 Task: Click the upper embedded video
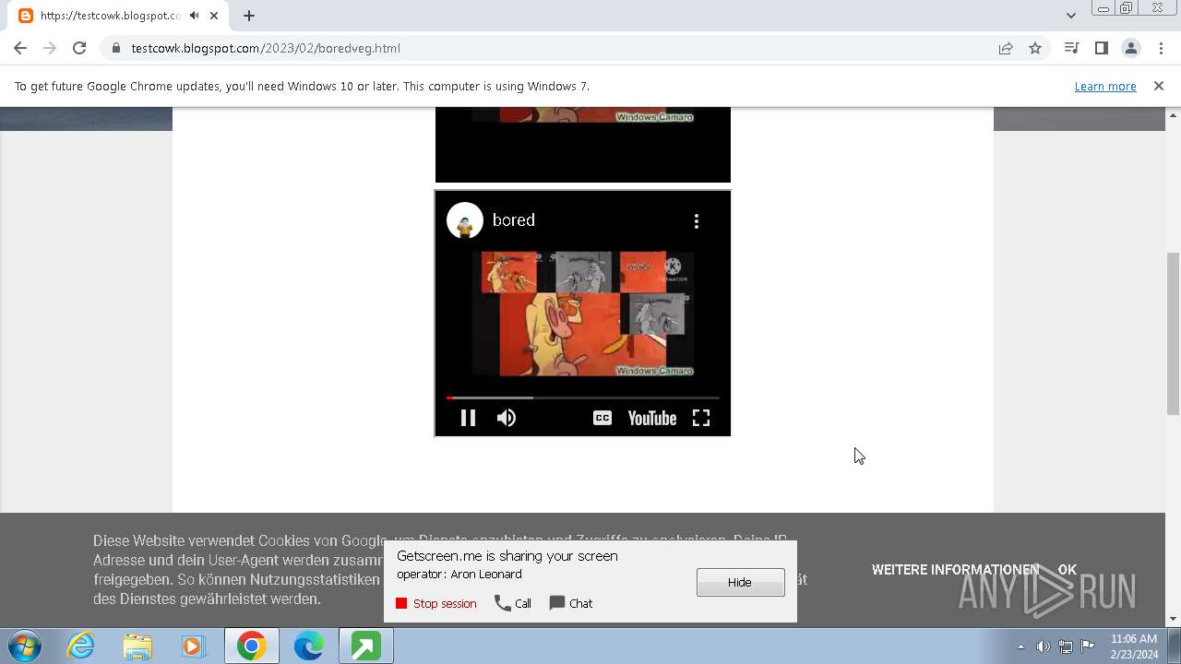click(583, 145)
